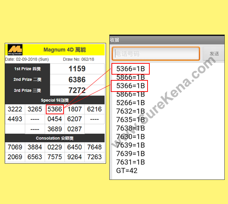This screenshot has width=228, height=204.
Task: Select consolation number 6563
Action: (x=35, y=157)
